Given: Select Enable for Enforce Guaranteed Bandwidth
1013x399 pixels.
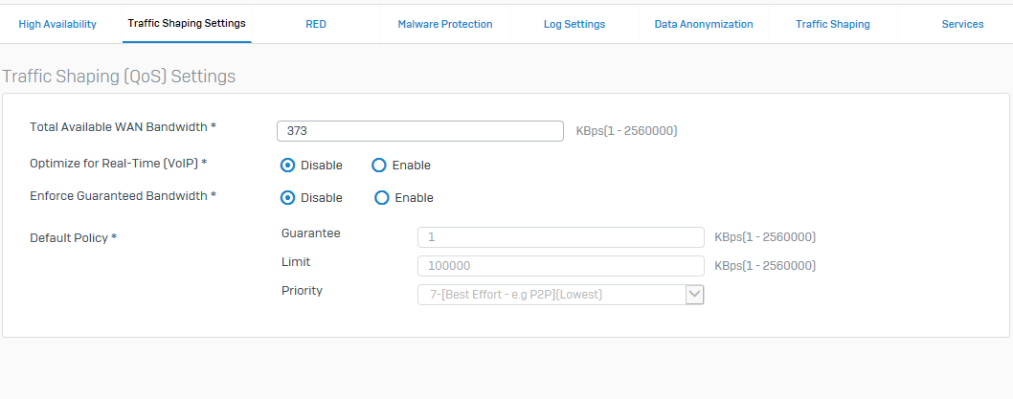Looking at the screenshot, I should [381, 197].
